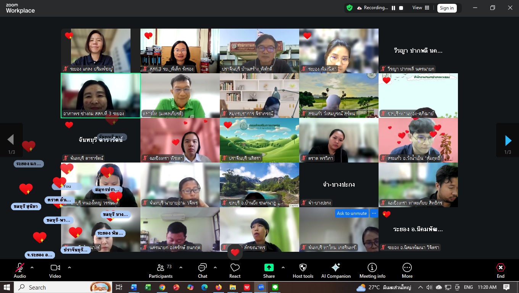Viewport: 519px width, 293px height.
Task: Expand the Audio settings arrow
Action: click(32, 267)
